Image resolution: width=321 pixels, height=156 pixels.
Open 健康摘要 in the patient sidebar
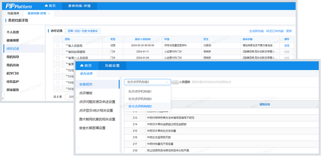[x=13, y=40]
